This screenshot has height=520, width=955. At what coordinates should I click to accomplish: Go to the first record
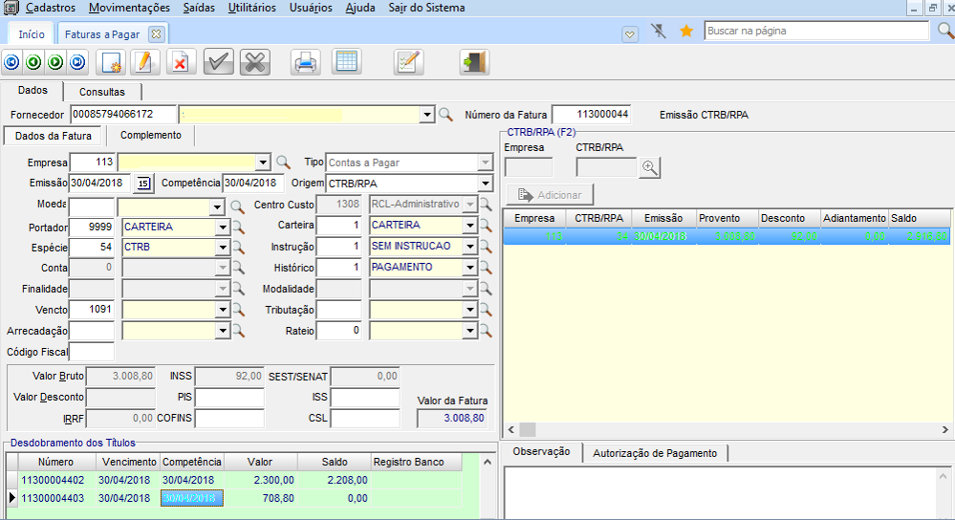tap(11, 63)
